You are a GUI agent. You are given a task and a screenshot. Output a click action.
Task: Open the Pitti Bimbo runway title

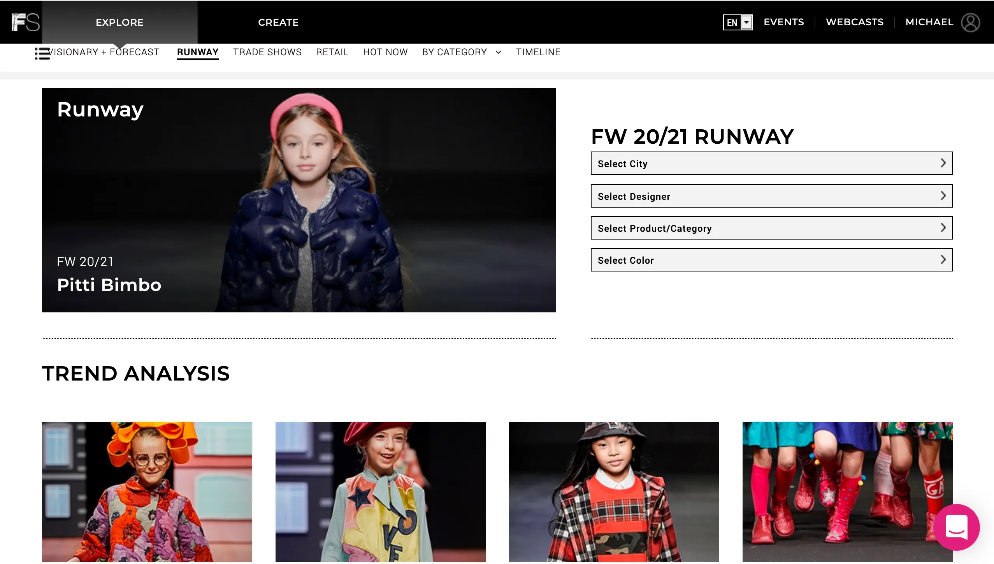(x=109, y=285)
